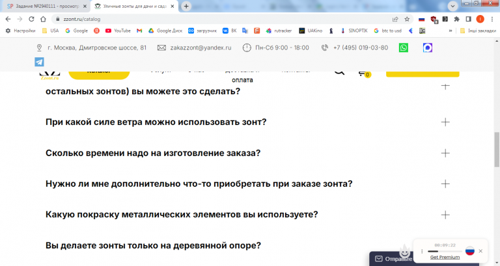Show hidden bookmarks with the » chevron
The height and width of the screenshot is (266, 500).
[x=451, y=31]
